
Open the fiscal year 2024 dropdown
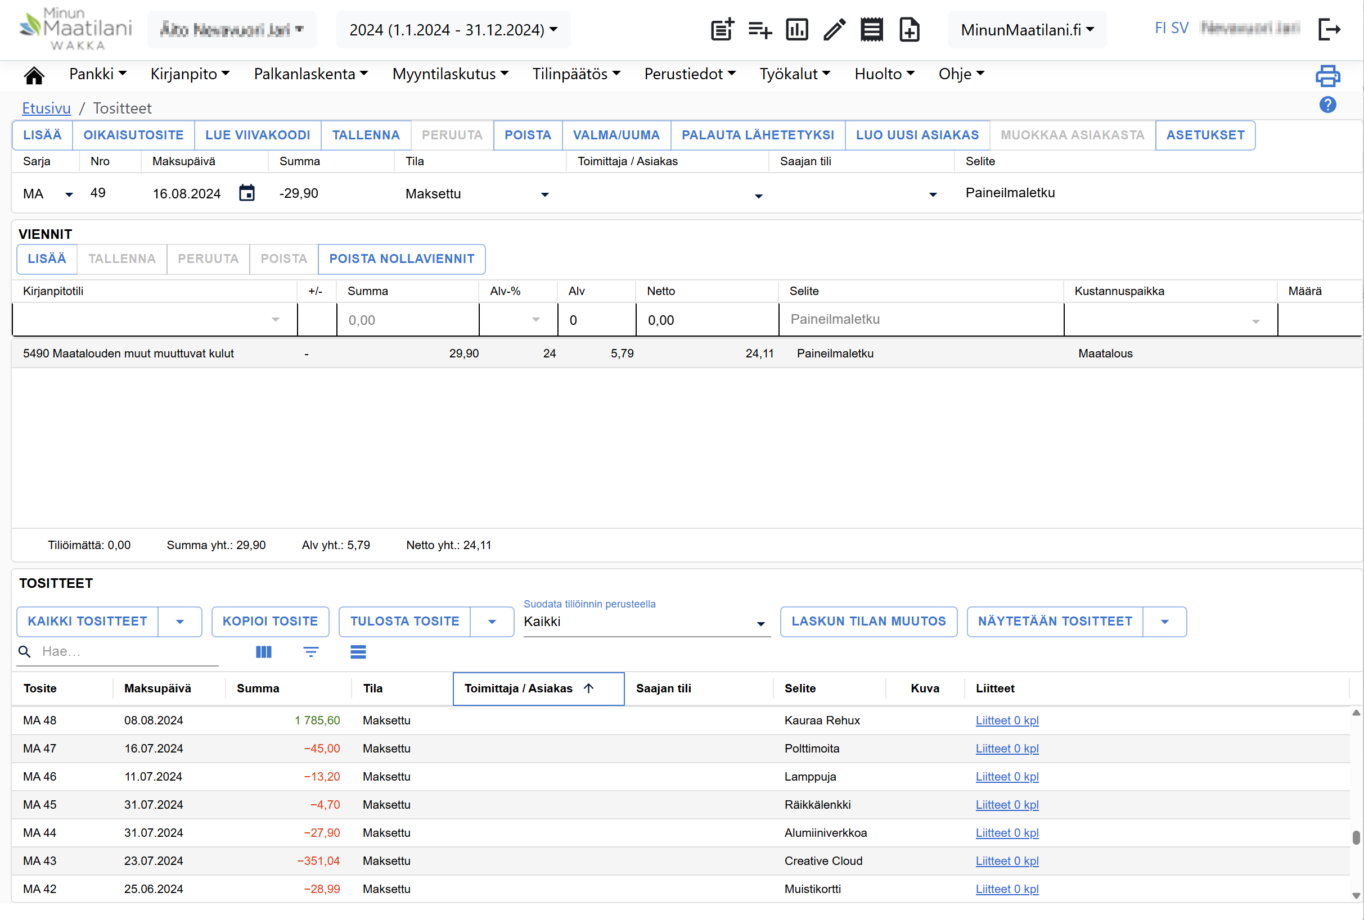pos(453,29)
